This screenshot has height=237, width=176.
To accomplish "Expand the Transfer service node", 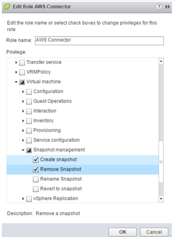I will point(16,62).
